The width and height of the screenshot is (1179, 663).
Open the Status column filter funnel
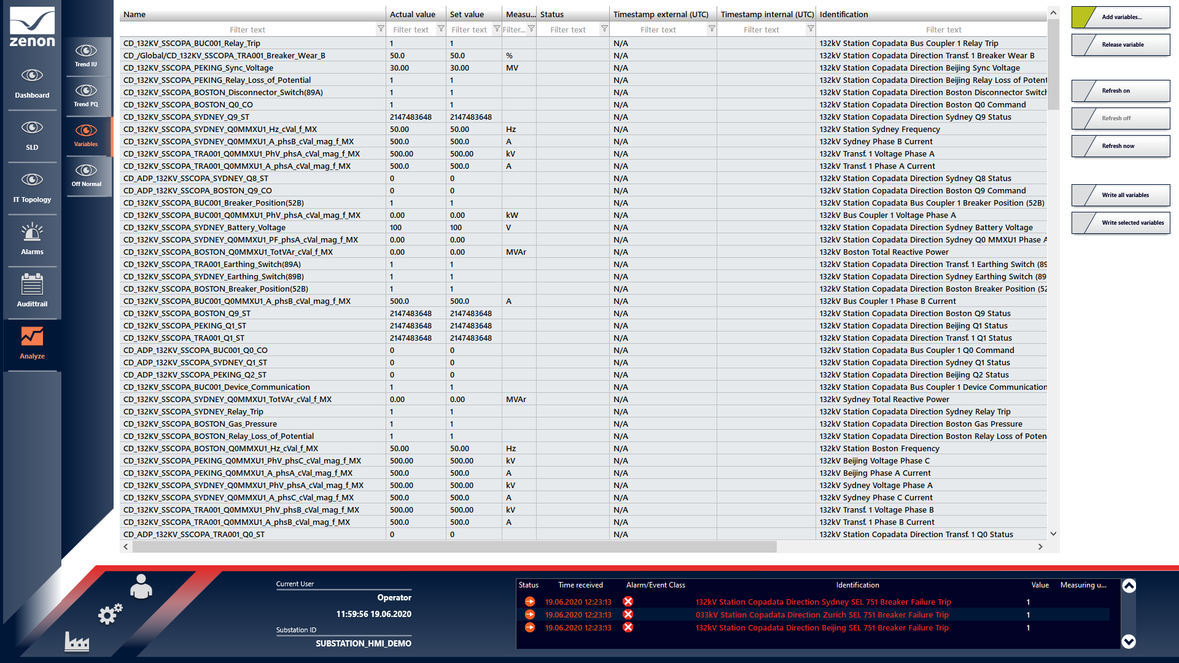tap(604, 29)
